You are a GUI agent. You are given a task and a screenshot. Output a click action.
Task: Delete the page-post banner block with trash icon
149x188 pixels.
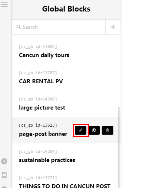pyautogui.click(x=108, y=130)
